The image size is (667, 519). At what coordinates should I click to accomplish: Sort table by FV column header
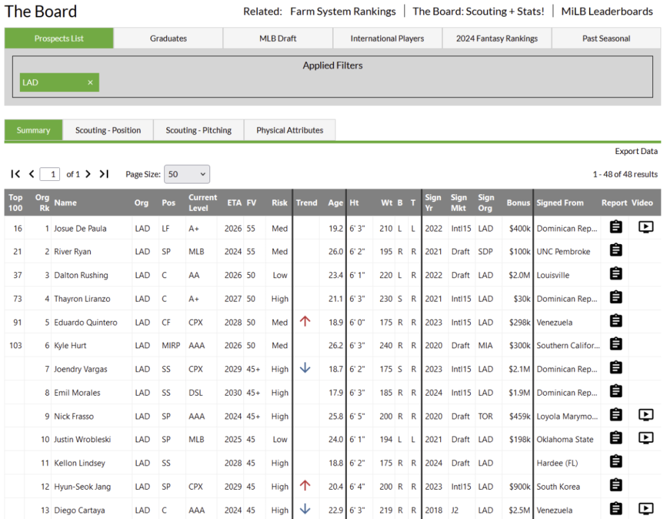click(x=251, y=203)
